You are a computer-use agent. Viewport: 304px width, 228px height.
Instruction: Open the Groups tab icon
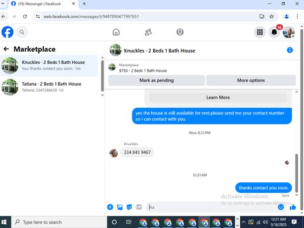[180, 32]
